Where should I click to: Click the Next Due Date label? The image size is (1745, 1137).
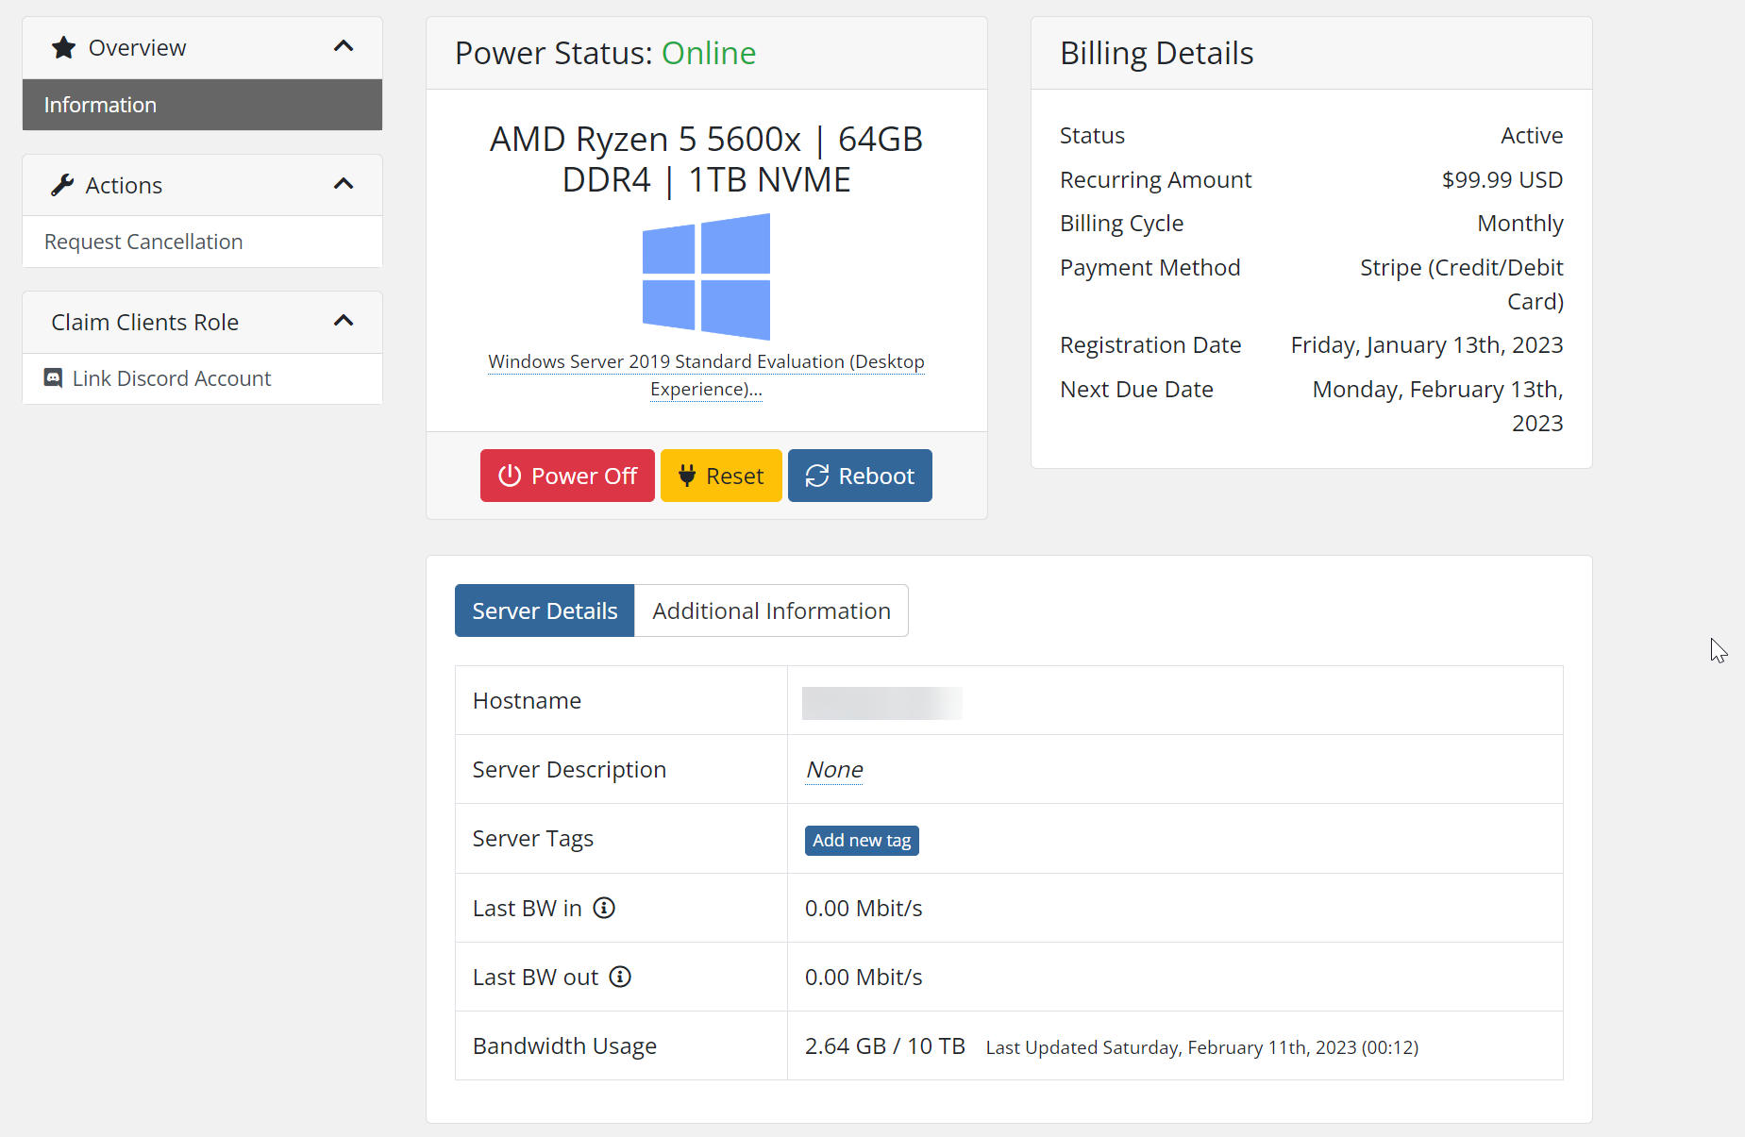(x=1136, y=389)
